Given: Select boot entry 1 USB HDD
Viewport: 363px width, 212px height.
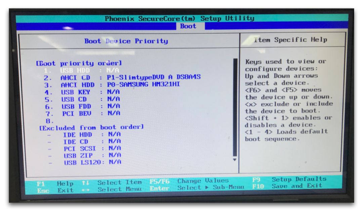Looking at the screenshot, I should [82, 70].
